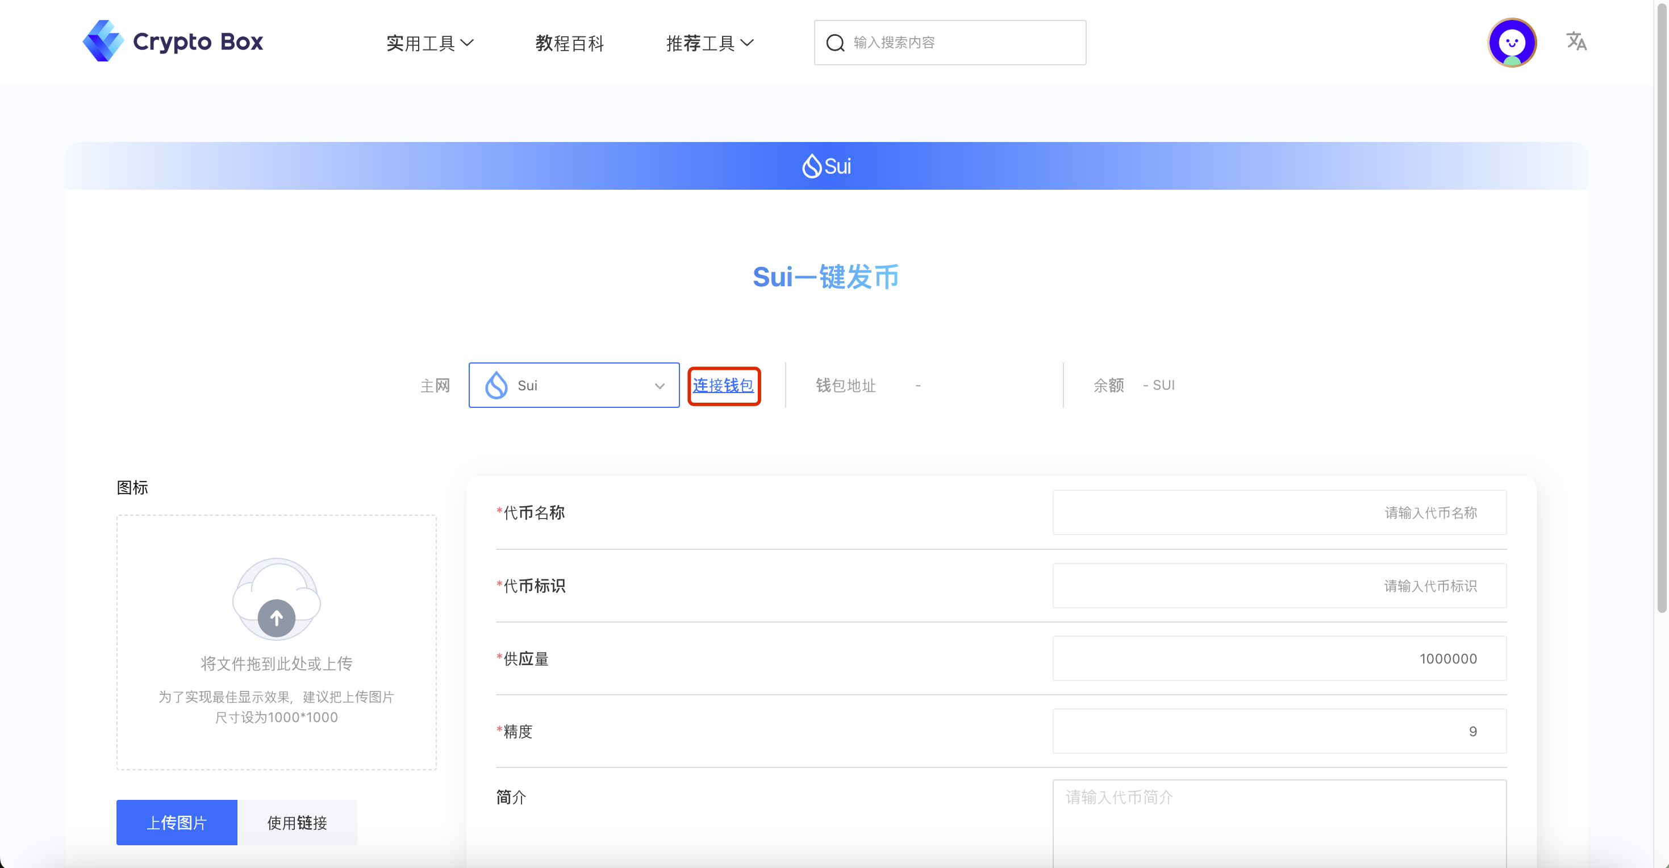Click the 将文件拖到此处或上传 text
Image resolution: width=1669 pixels, height=868 pixels.
(277, 663)
